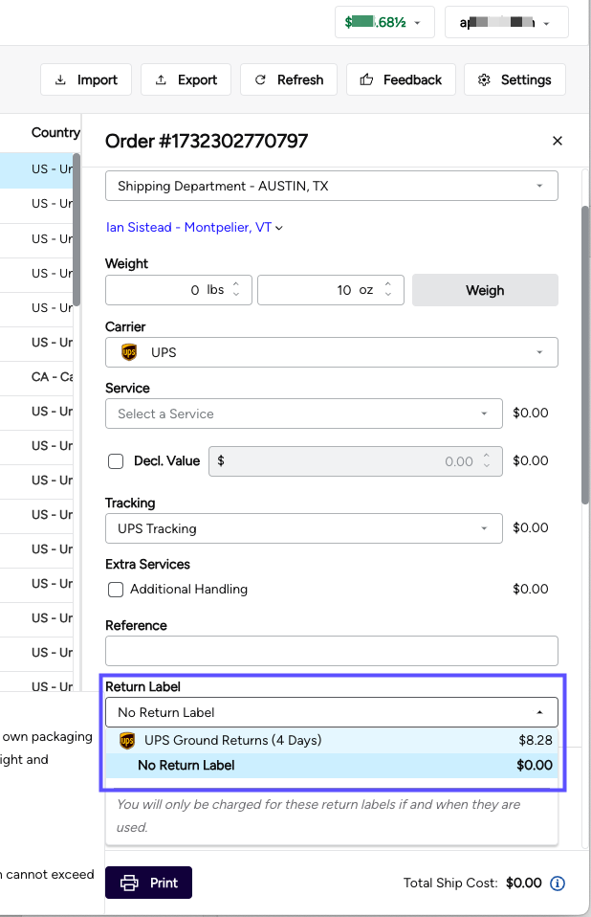Click the Feedback thumbs-up icon
Viewport: 591px width, 917px height.
click(366, 79)
